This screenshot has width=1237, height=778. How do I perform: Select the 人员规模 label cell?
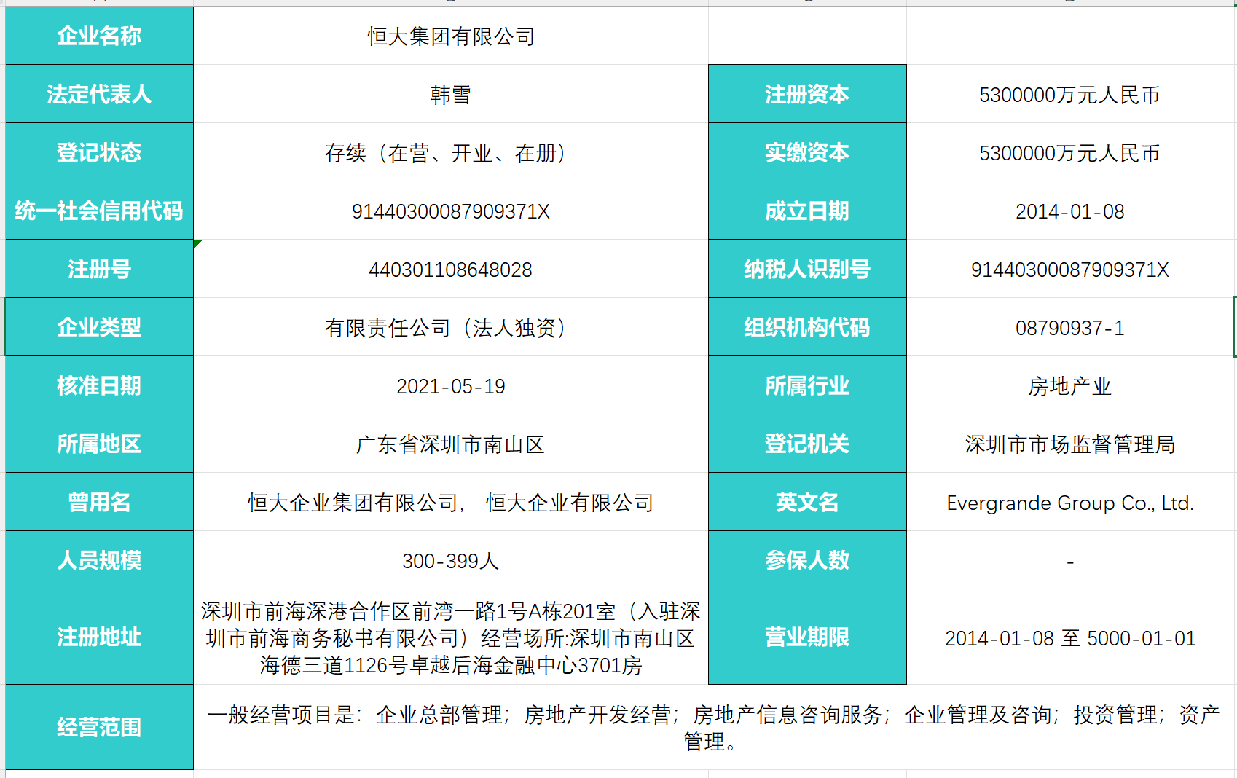pos(99,560)
